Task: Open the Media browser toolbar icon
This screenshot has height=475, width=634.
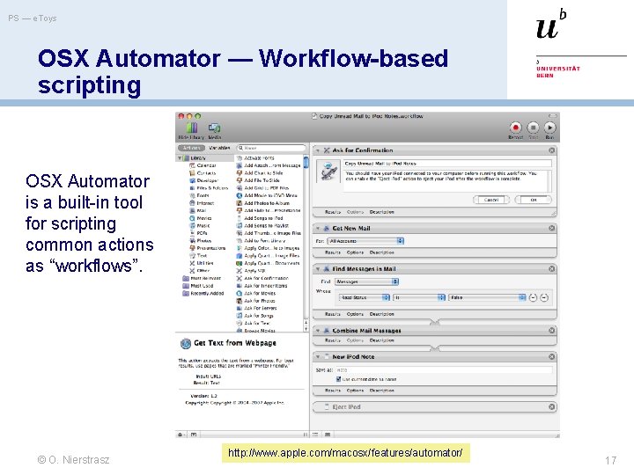Action: click(x=214, y=128)
